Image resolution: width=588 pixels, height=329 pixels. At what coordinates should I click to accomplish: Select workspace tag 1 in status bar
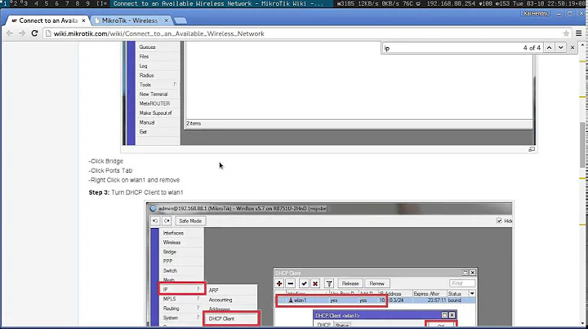click(x=5, y=3)
